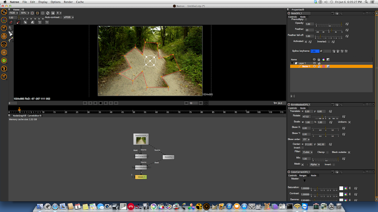Open the RGB channel dropdown

click(x=13, y=13)
